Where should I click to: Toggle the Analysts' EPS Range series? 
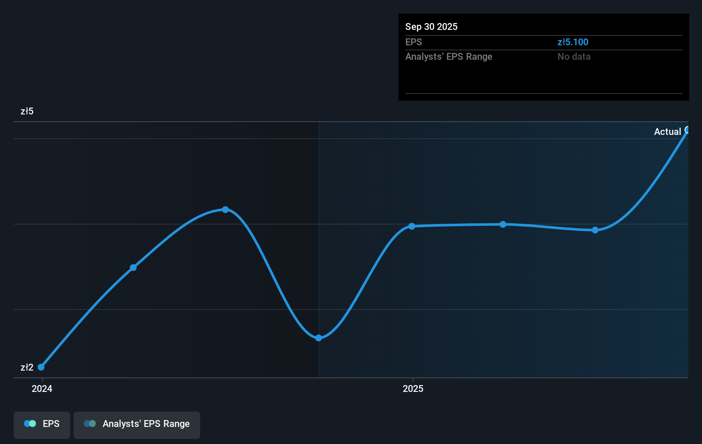click(x=137, y=424)
